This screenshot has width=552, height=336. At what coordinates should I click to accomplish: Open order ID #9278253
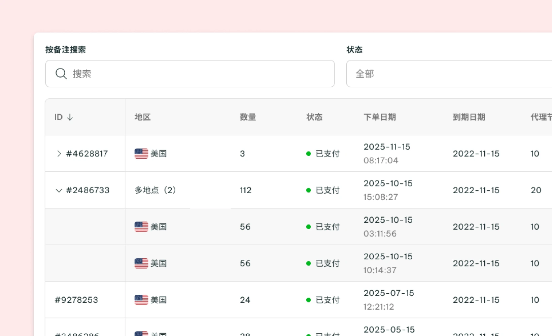(76, 300)
